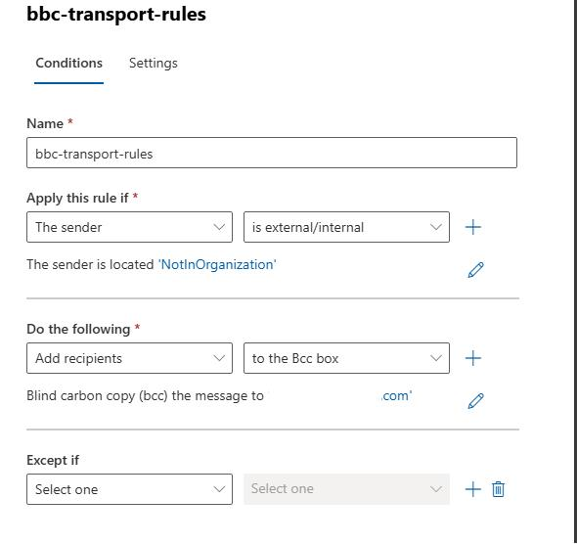The width and height of the screenshot is (577, 544).
Task: Open the Add recipients action dropdown
Action: pyautogui.click(x=129, y=358)
